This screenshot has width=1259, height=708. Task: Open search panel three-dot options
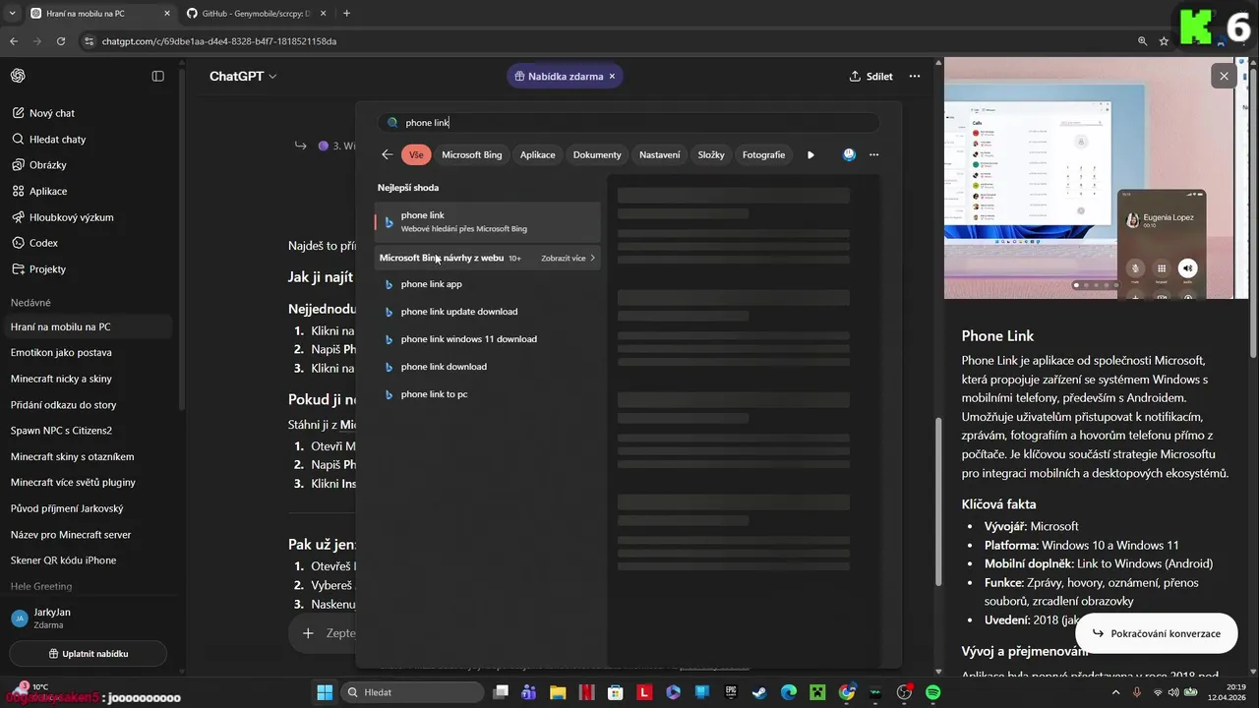click(x=873, y=154)
